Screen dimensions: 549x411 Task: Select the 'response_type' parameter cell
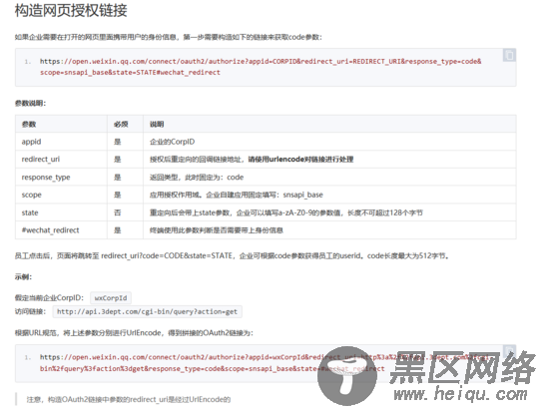(61, 177)
